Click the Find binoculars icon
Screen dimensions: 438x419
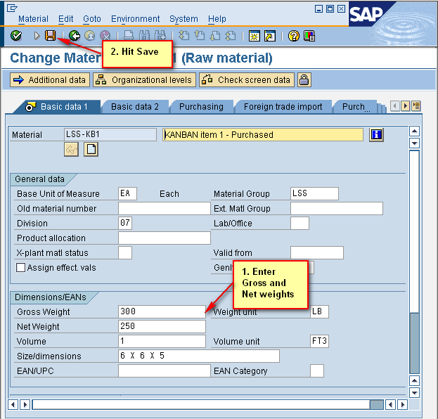144,36
